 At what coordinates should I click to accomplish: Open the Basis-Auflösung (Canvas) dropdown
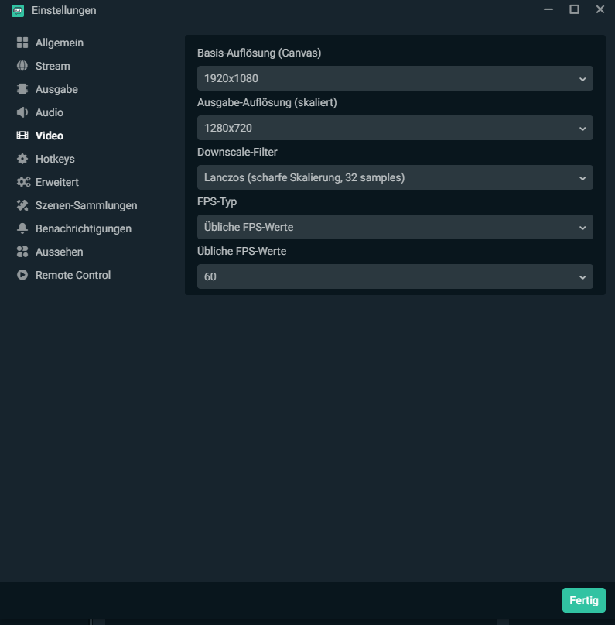(395, 78)
